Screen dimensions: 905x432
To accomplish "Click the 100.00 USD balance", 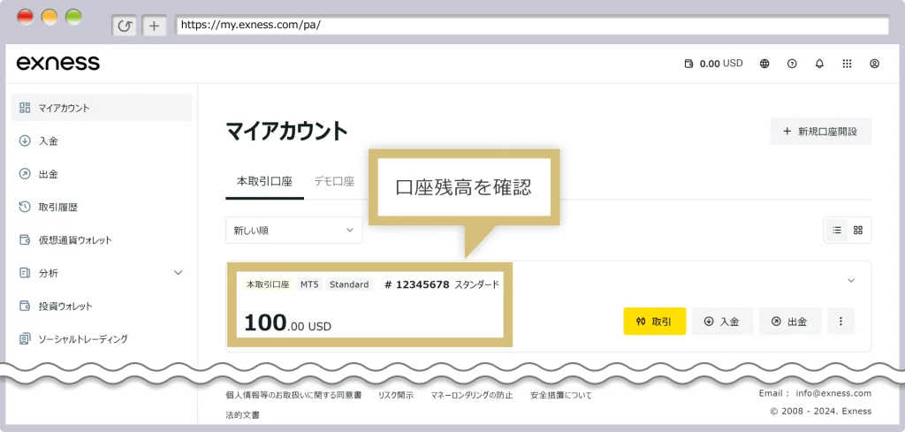I will coord(287,323).
